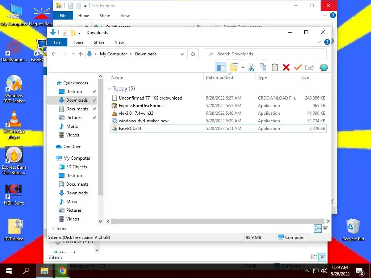Click the My Computer breadcrumb in address bar

click(x=113, y=54)
